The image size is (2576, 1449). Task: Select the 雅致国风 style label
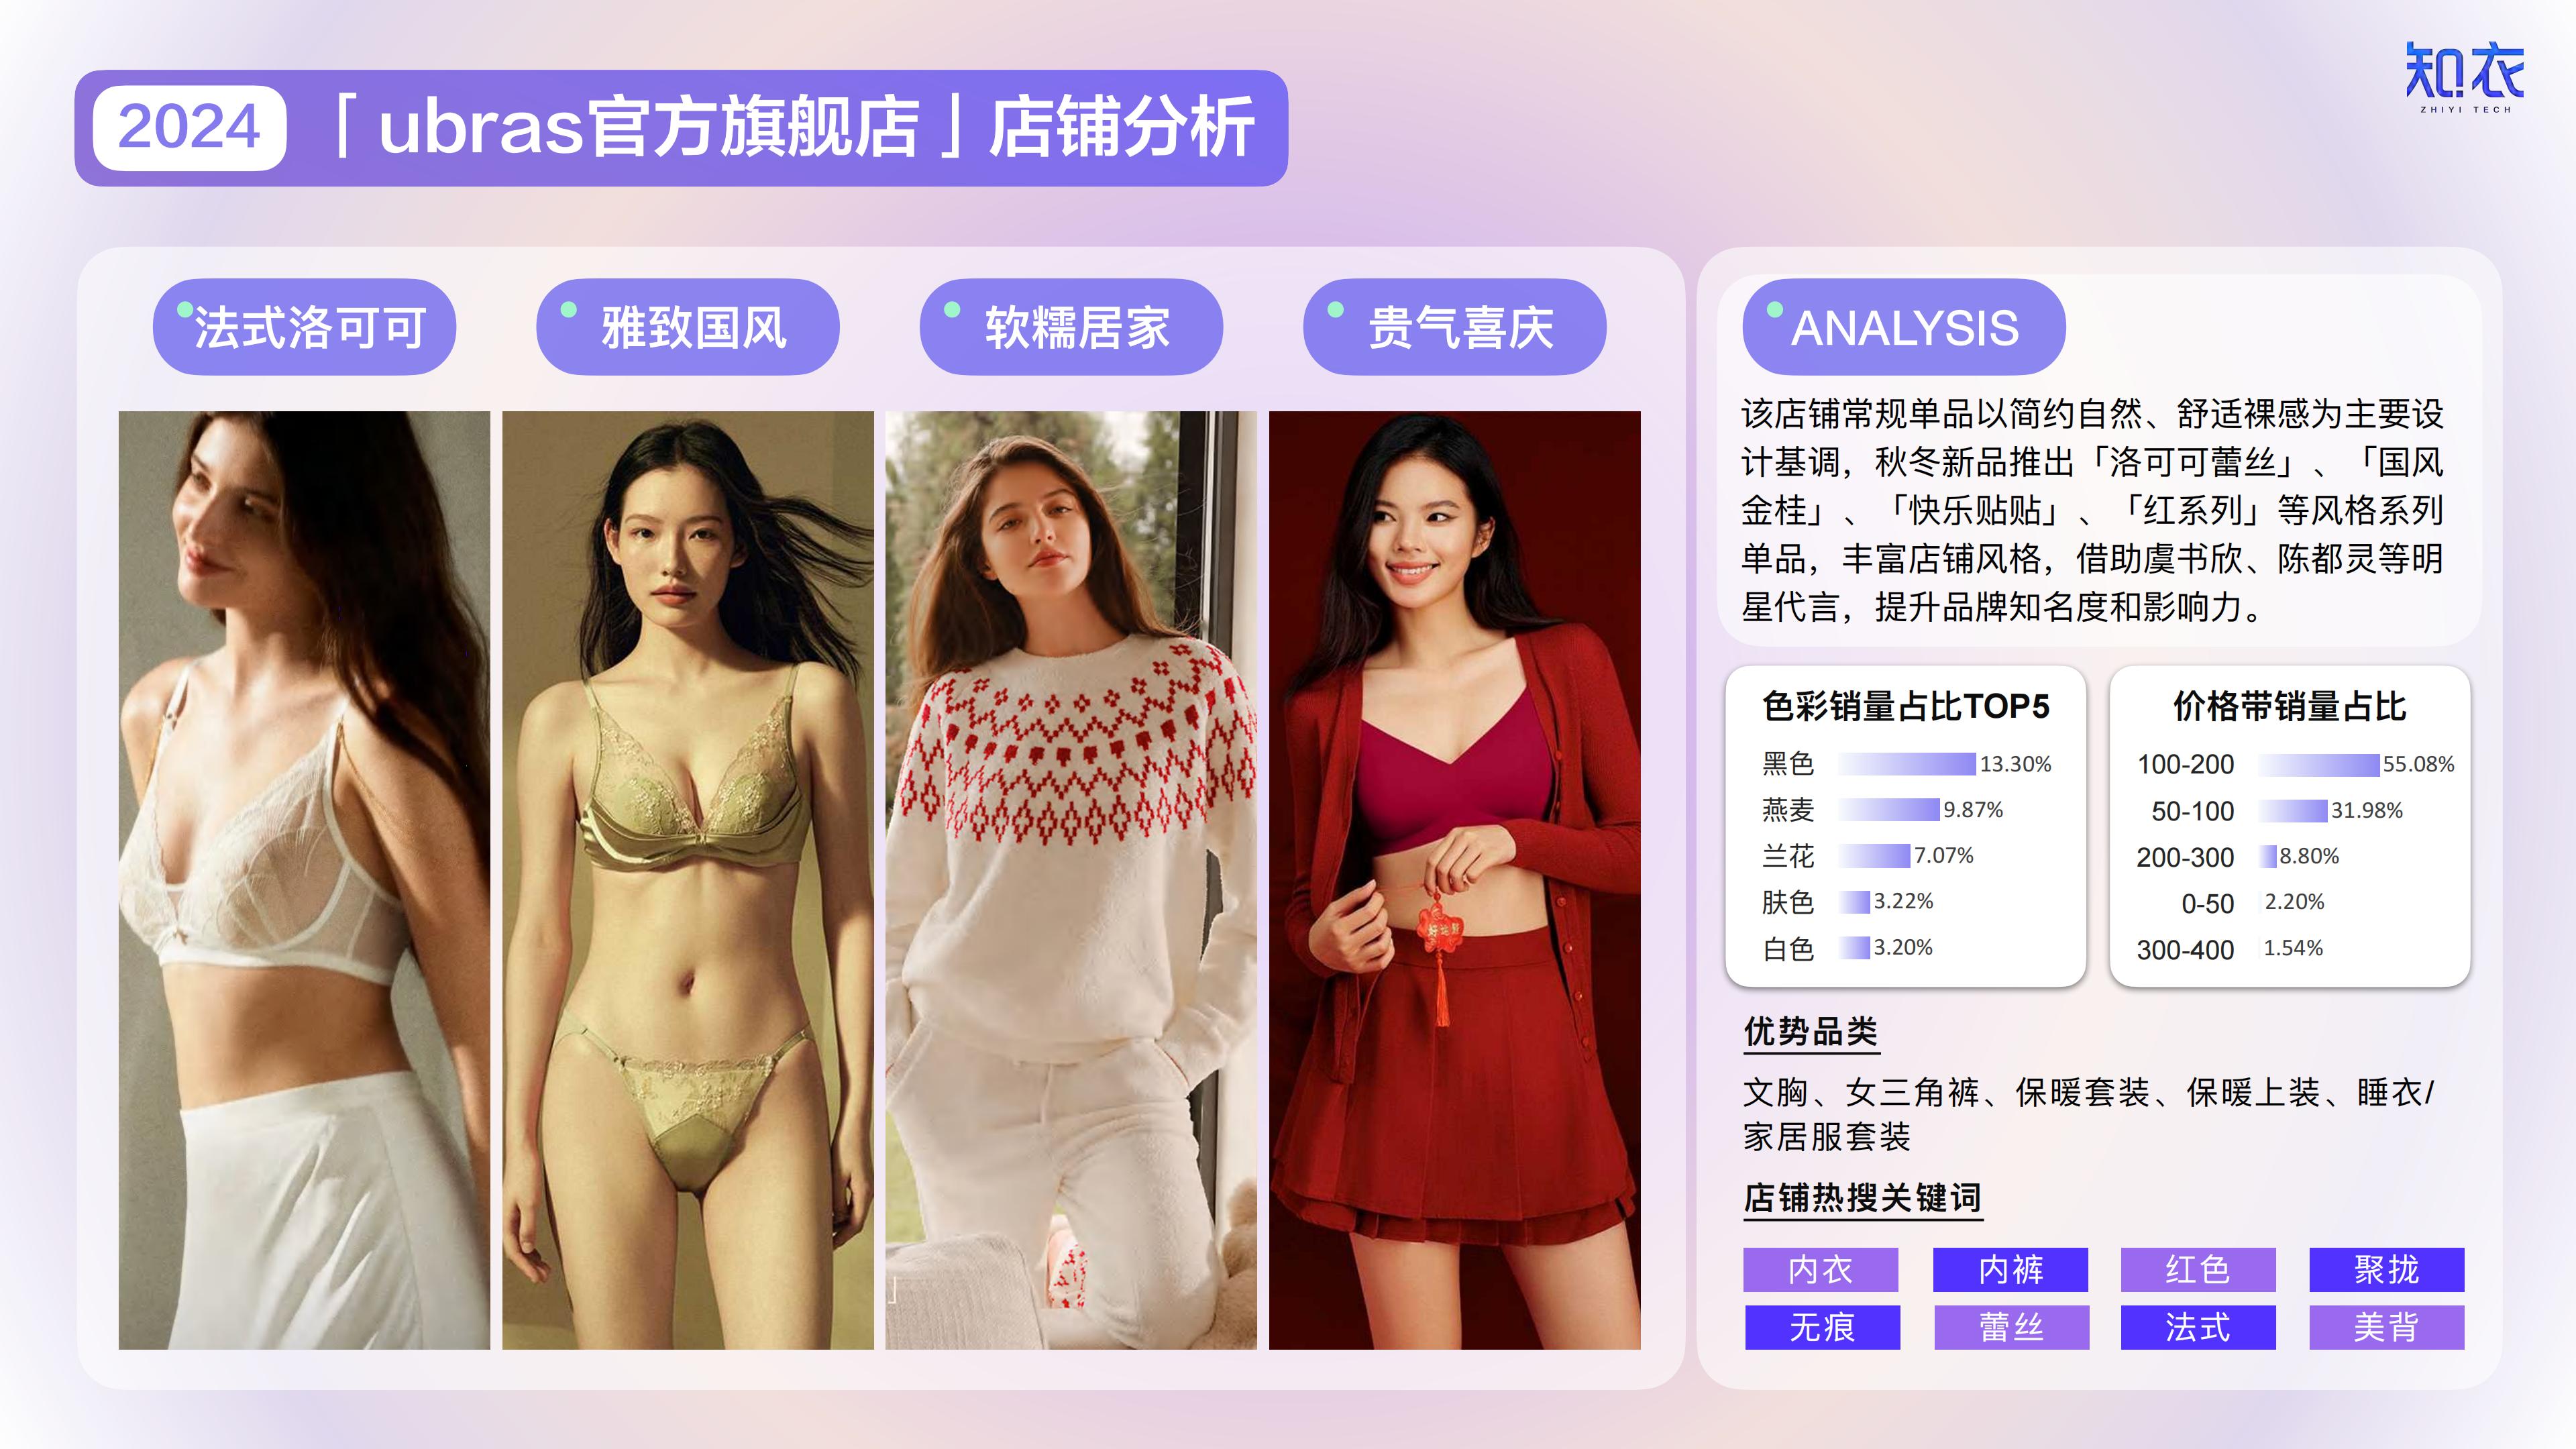(688, 327)
